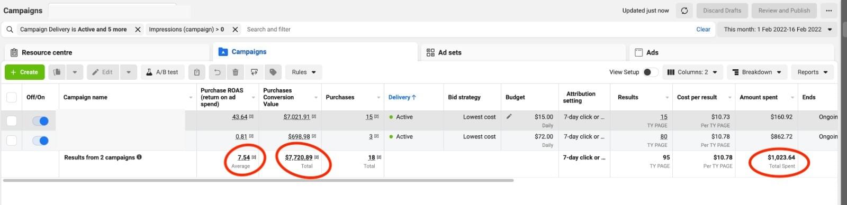The height and width of the screenshot is (205, 847).
Task: Click the Bid strategy column header
Action: (464, 97)
